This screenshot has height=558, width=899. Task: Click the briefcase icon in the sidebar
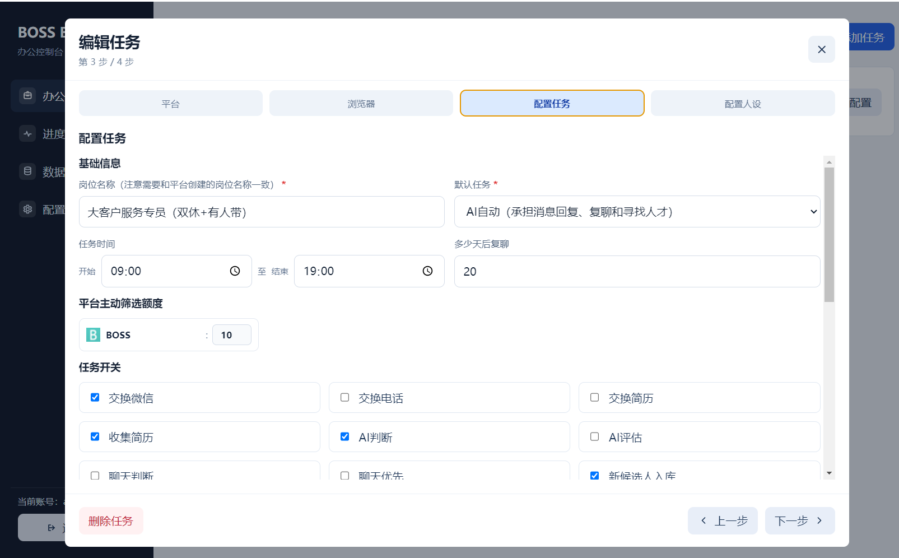pos(27,96)
